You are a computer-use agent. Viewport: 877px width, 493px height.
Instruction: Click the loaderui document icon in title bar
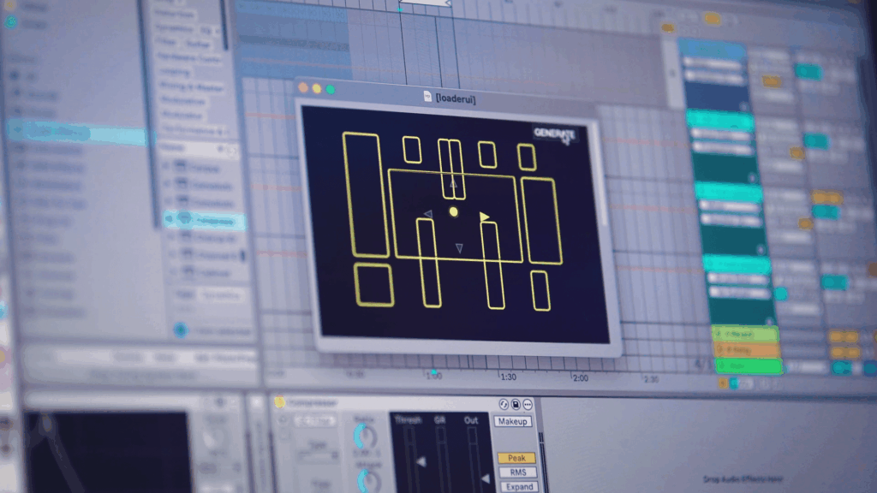click(427, 98)
